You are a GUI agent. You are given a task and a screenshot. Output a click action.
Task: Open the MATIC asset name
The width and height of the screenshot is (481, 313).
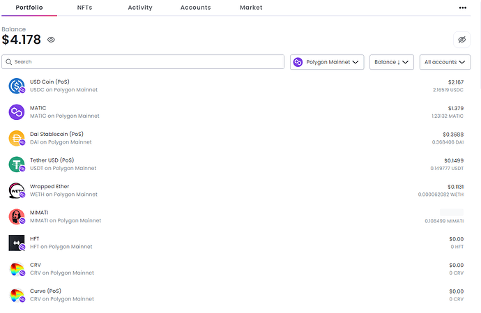point(38,108)
